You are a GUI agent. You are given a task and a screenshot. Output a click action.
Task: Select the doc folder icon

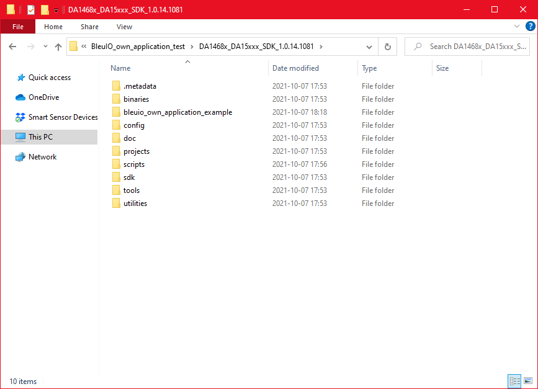click(116, 138)
